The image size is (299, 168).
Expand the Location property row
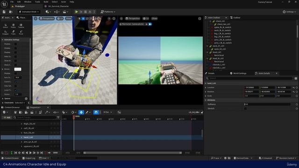click(x=206, y=88)
